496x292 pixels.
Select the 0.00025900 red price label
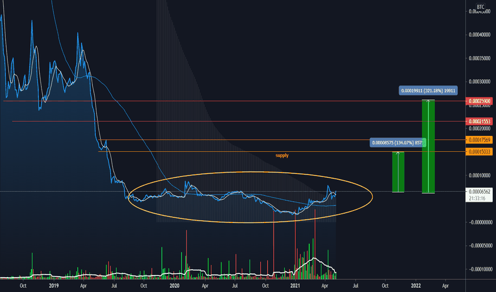pyautogui.click(x=479, y=101)
